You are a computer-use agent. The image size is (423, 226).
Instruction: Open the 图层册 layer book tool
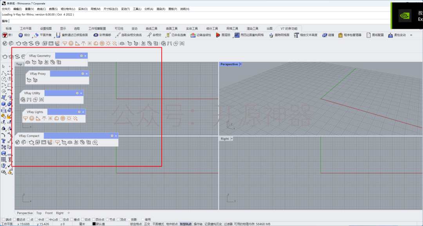coord(223,35)
